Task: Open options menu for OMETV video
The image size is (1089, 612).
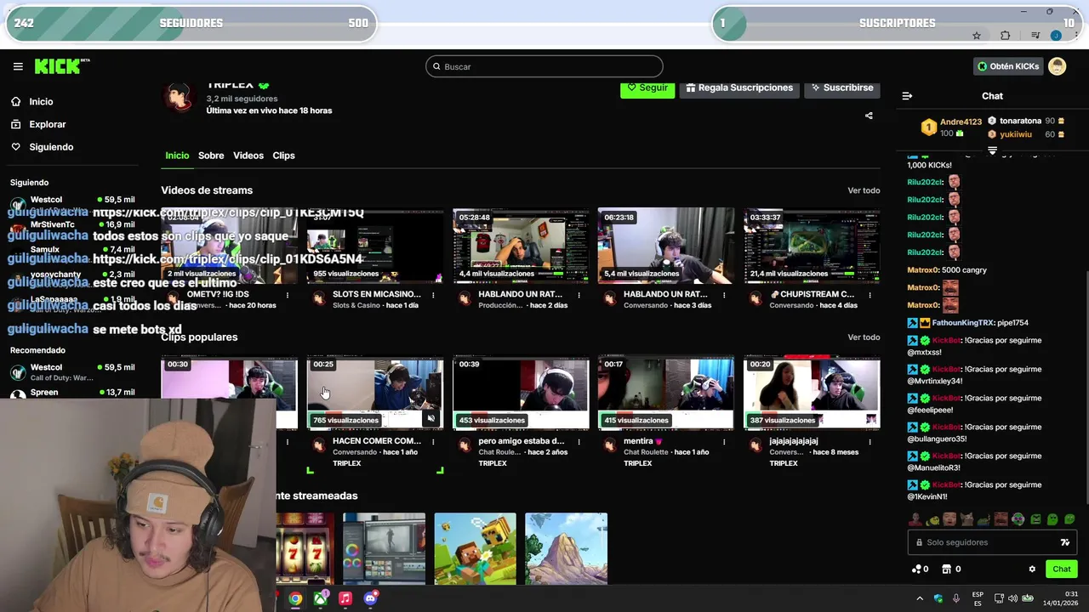Action: 288,295
